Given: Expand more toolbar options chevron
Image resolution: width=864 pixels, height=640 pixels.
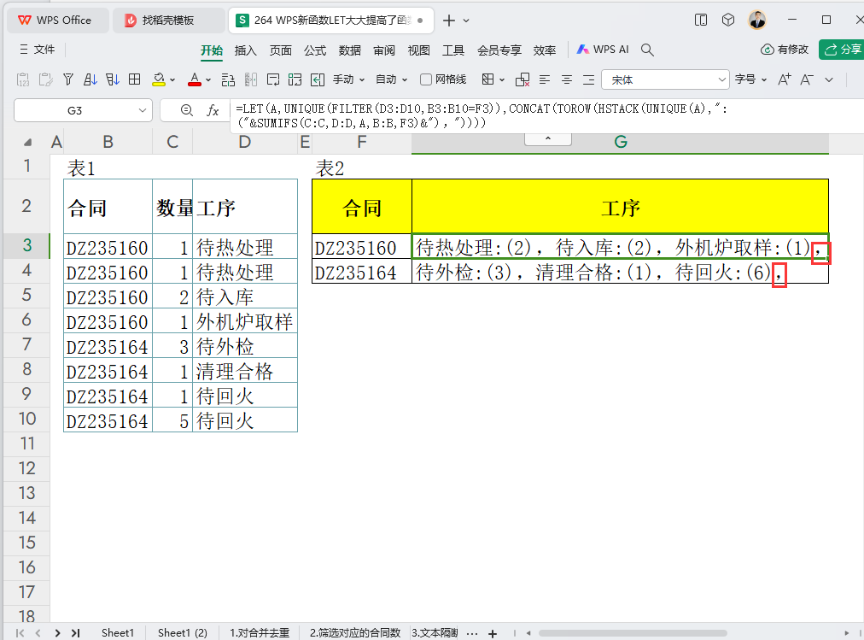Looking at the screenshot, I should click(829, 80).
